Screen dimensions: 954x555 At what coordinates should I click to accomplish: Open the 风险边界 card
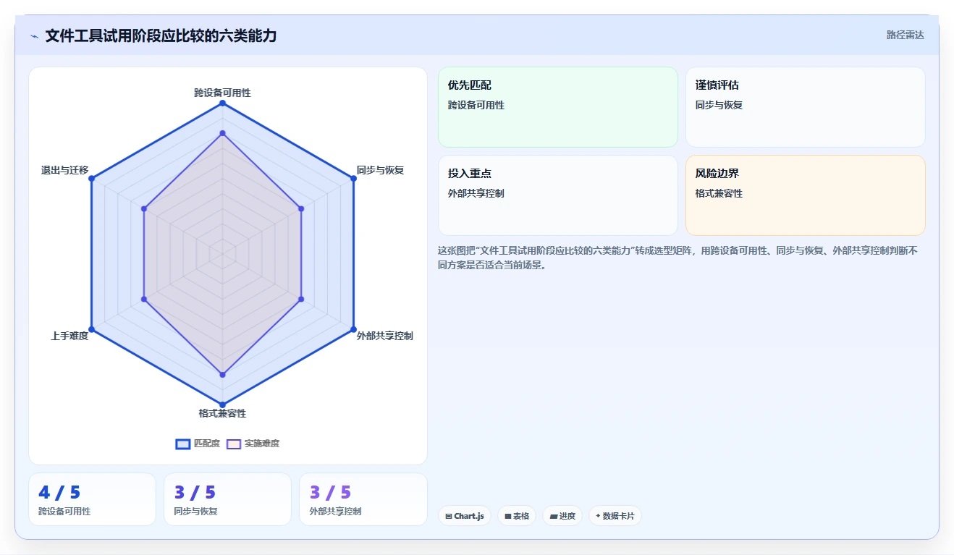[x=806, y=195]
